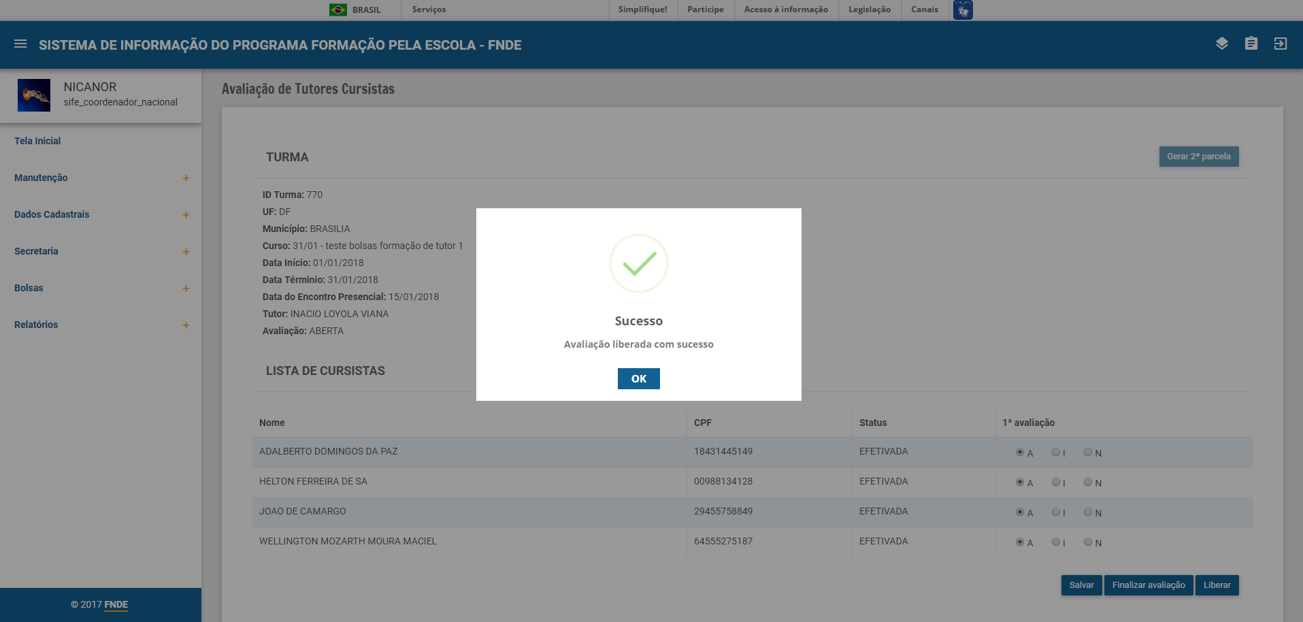Expand the Relatórios plus icon

[186, 325]
